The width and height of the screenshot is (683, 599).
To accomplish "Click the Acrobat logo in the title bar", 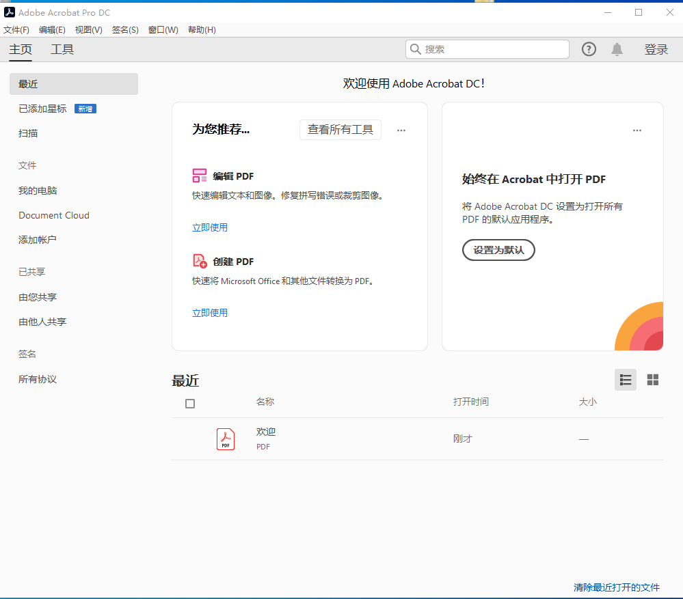I will click(x=9, y=12).
